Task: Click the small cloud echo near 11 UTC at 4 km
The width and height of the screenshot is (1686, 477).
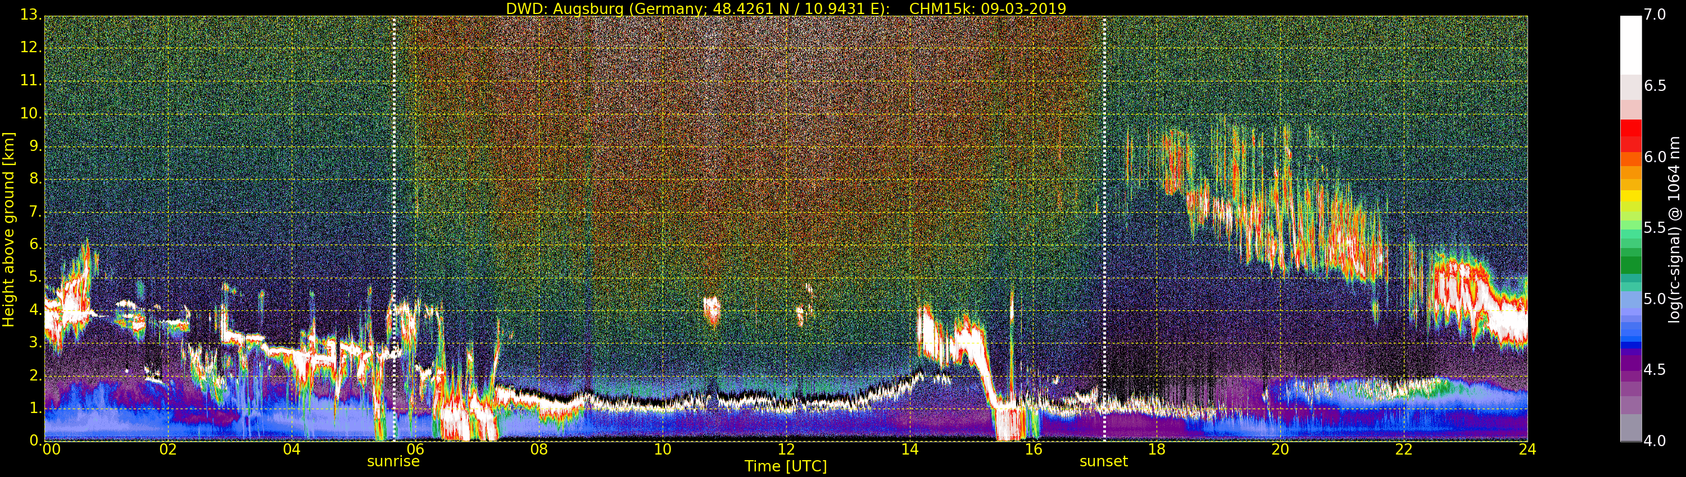Action: click(x=711, y=310)
